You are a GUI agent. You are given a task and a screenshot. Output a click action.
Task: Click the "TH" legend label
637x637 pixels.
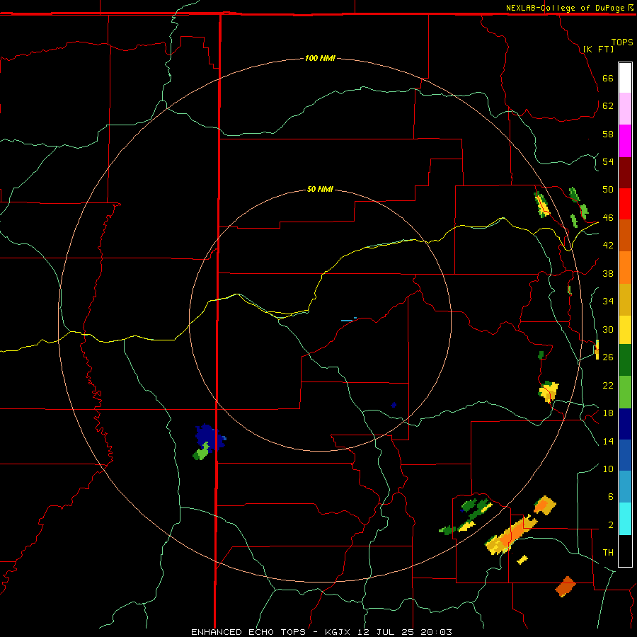608,553
